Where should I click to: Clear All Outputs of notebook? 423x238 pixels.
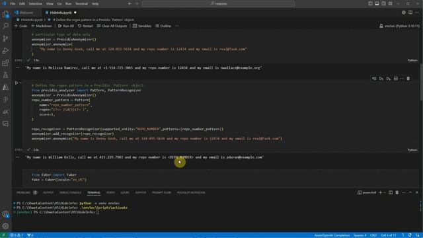[x=112, y=26]
